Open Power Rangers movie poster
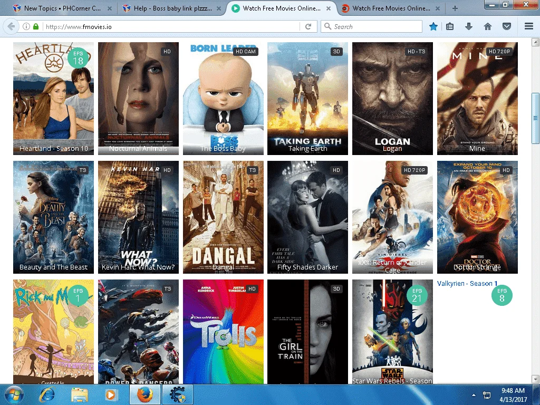The image size is (540, 405). (x=138, y=332)
